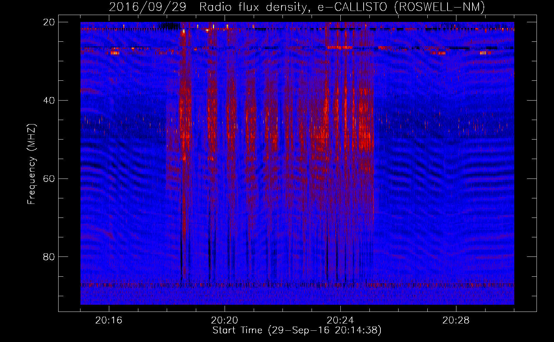This screenshot has height=342, width=554.
Task: Click the '20:16' time axis label
Action: pyautogui.click(x=109, y=320)
